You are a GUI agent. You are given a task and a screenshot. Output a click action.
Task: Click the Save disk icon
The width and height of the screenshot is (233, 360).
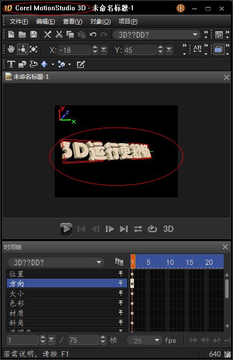point(34,34)
